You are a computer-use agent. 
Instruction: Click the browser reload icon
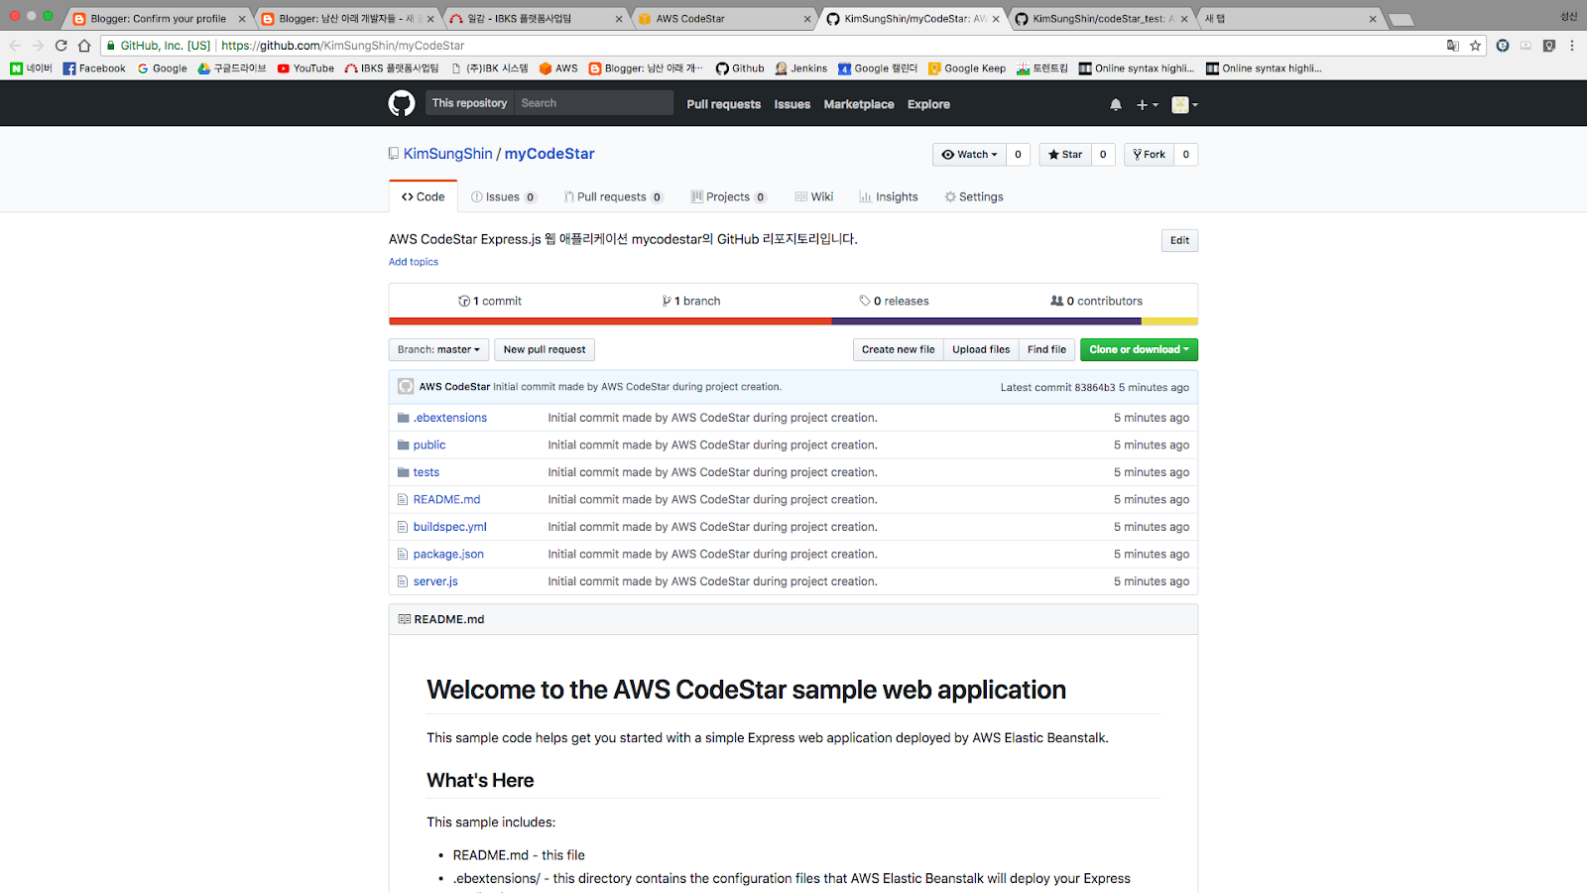[x=61, y=46]
